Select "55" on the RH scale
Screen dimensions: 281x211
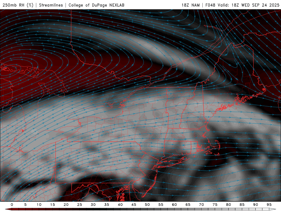[161, 205]
